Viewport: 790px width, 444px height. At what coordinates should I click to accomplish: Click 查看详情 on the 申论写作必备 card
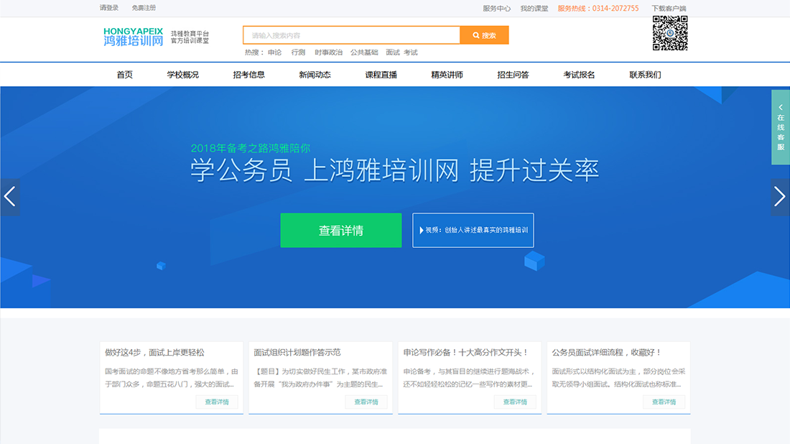[515, 402]
